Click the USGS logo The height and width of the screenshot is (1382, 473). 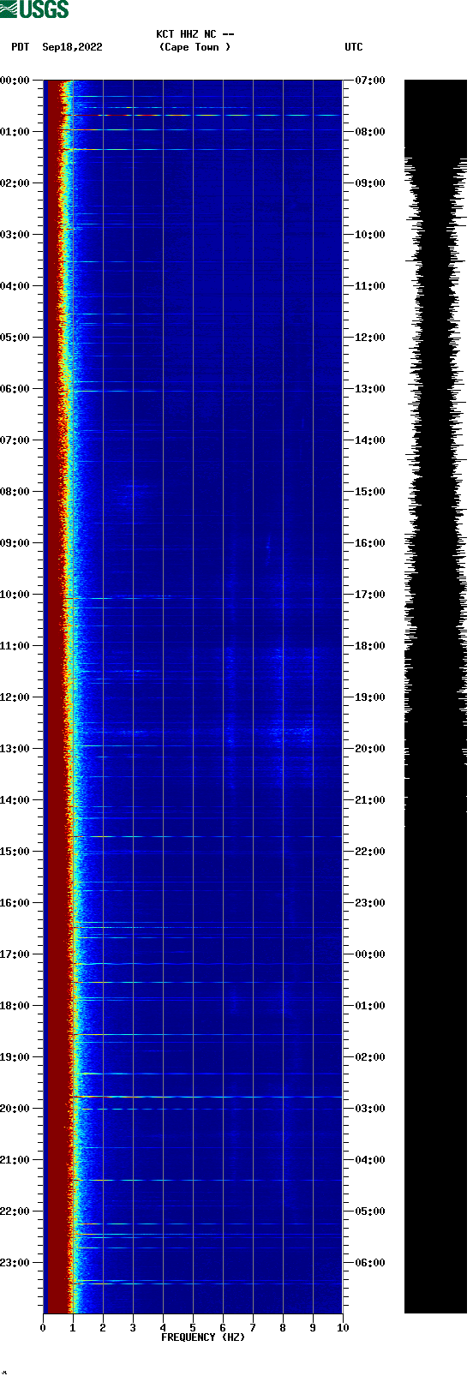34,9
